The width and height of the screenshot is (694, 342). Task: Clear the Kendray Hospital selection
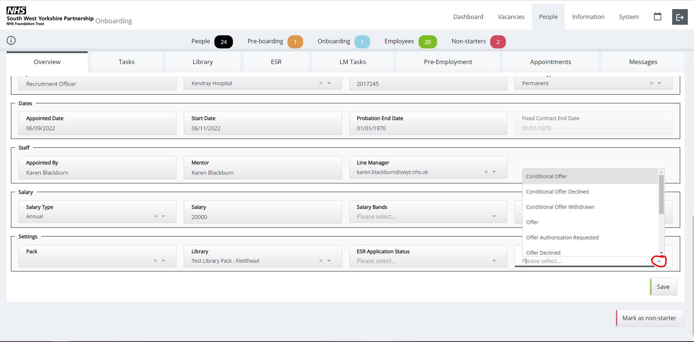click(x=321, y=83)
